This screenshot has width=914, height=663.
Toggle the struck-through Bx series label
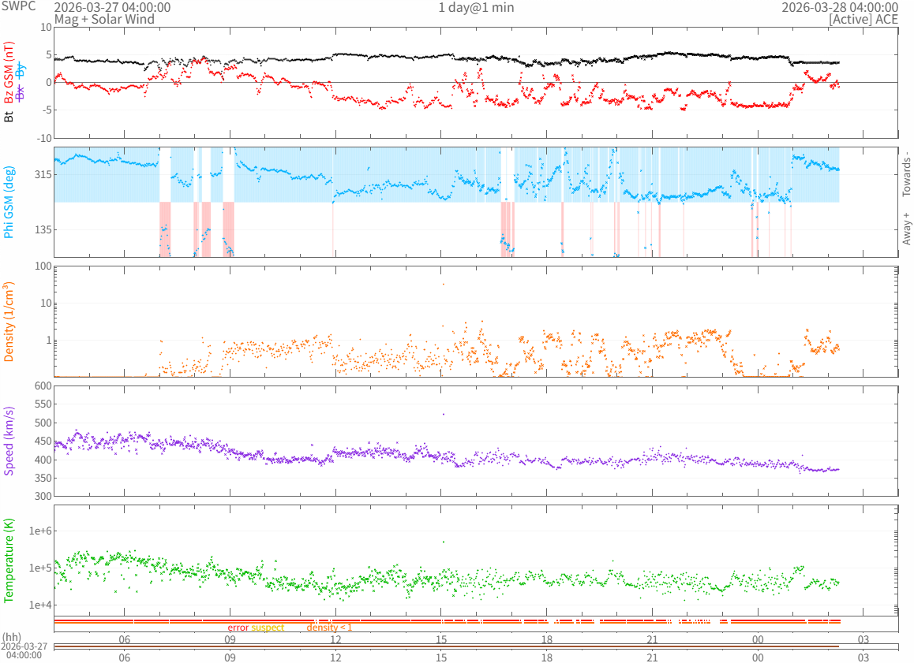tap(21, 92)
